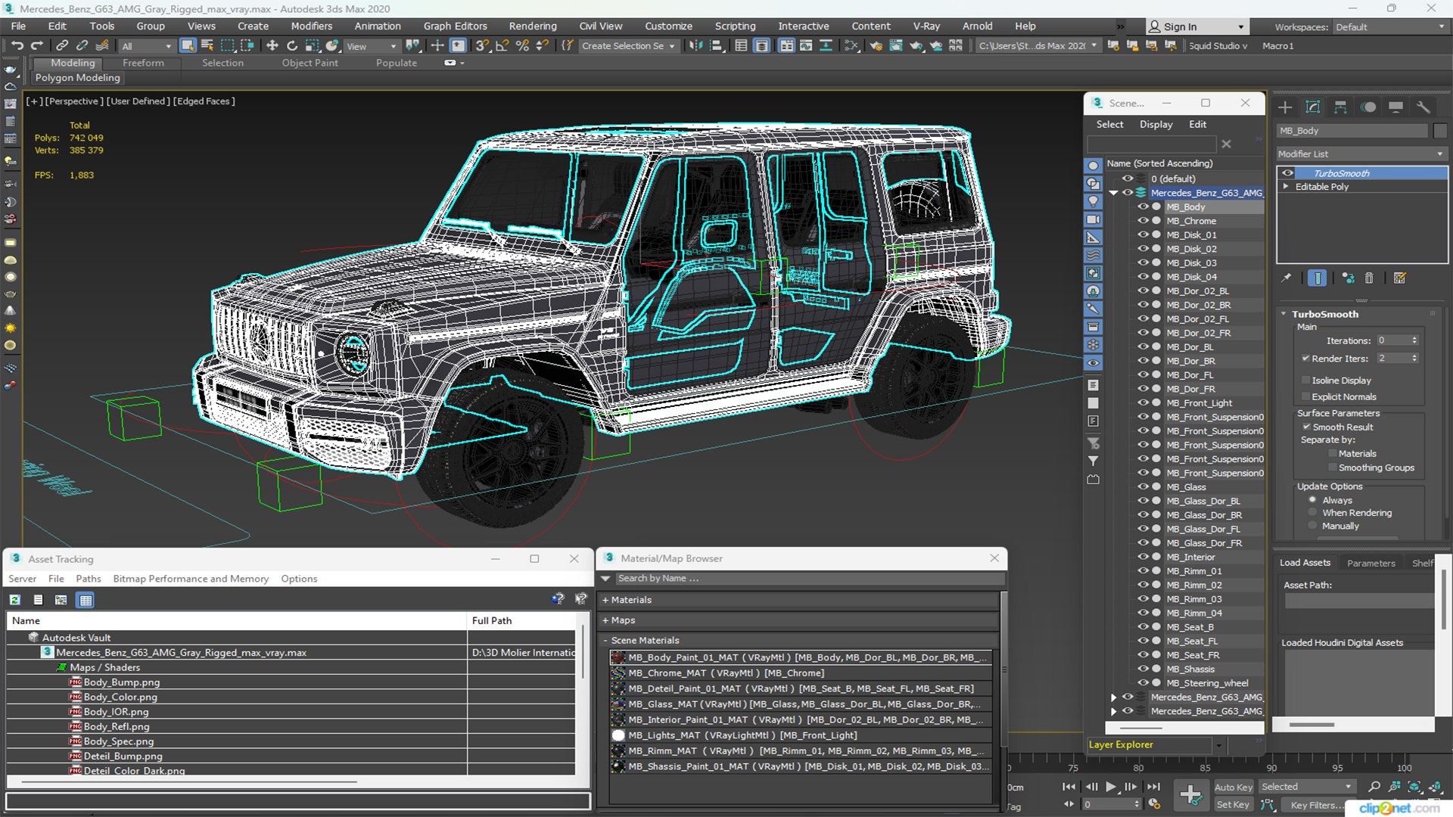Click the Redo arrow icon
The height and width of the screenshot is (817, 1453).
pos(37,46)
